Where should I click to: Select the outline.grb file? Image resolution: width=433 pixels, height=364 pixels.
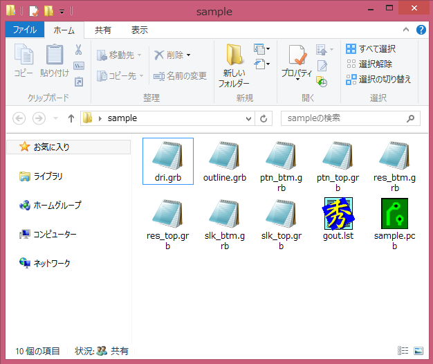(x=225, y=161)
